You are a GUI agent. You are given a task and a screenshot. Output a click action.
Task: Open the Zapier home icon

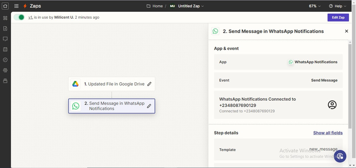[x=5, y=6]
